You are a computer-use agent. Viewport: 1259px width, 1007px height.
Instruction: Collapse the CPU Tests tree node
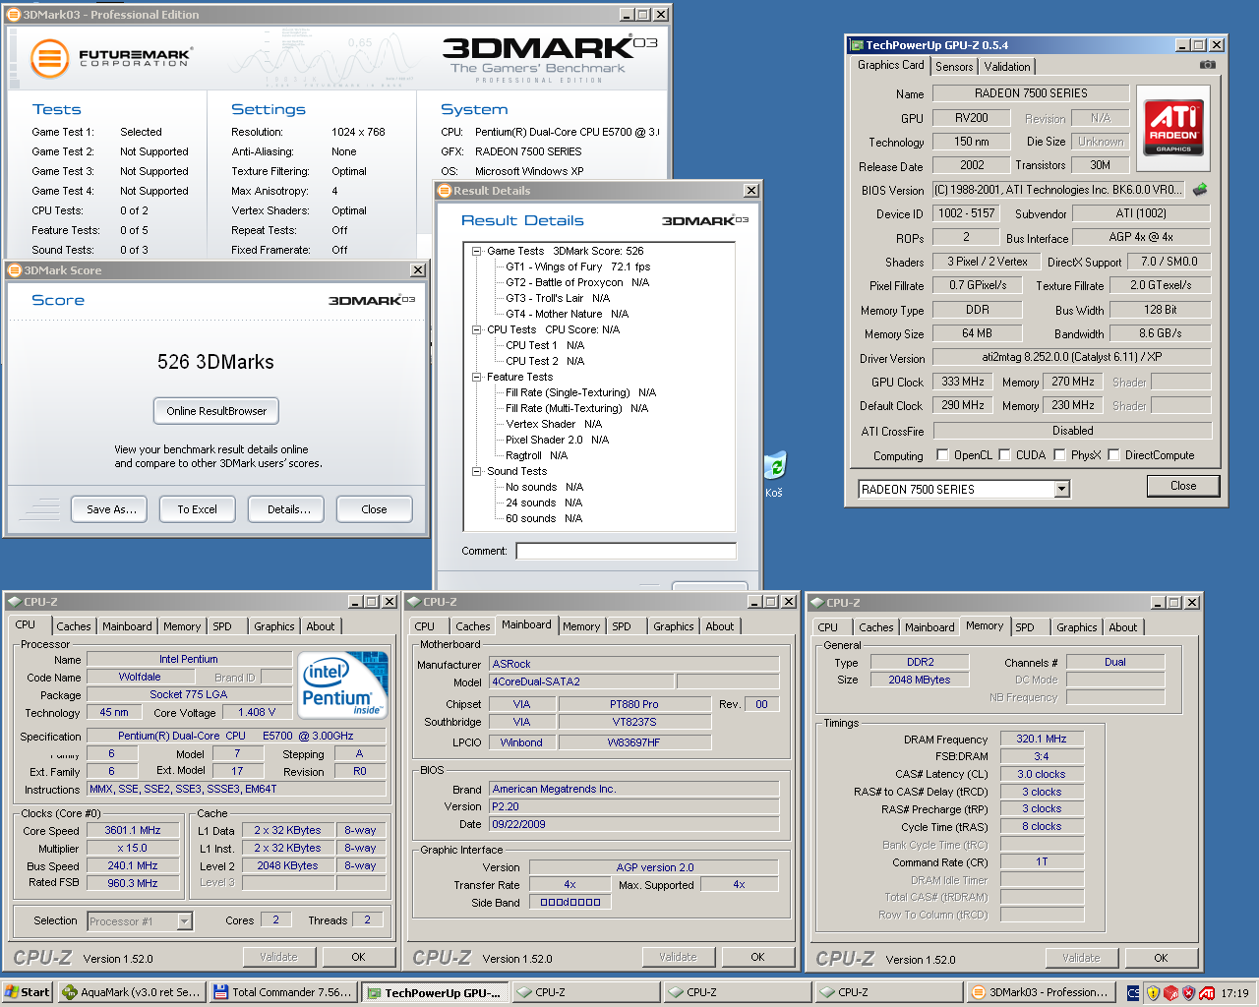pos(476,329)
